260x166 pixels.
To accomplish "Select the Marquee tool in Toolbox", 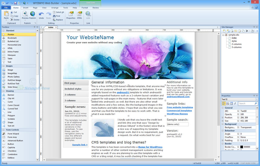I will pos(12,55).
